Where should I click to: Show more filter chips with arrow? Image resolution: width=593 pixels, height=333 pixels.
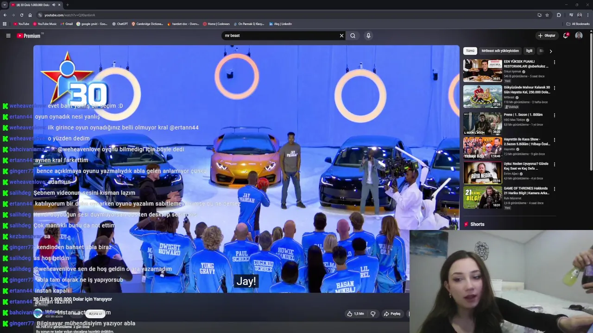(551, 51)
